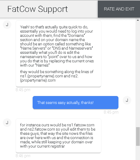Click the blue 'That seems easy actually' bubble
Screen dimensions: 140x160
[x=75, y=103]
